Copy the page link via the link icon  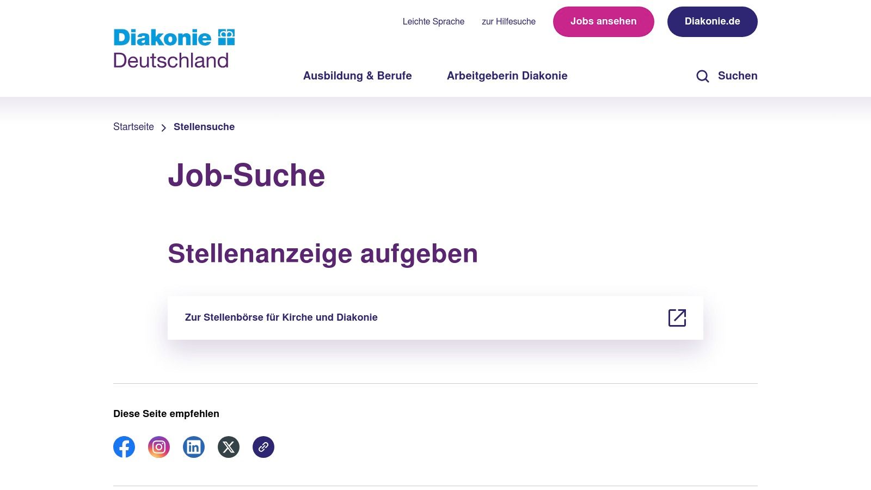(x=263, y=447)
